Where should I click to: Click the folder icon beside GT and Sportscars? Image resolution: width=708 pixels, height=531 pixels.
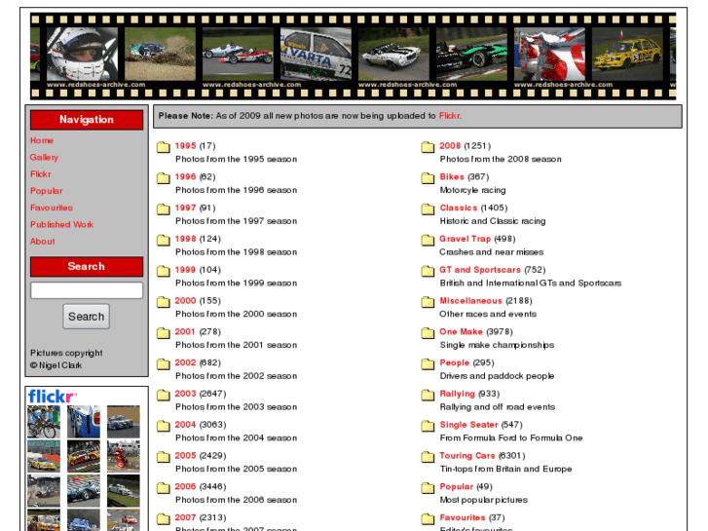(428, 271)
